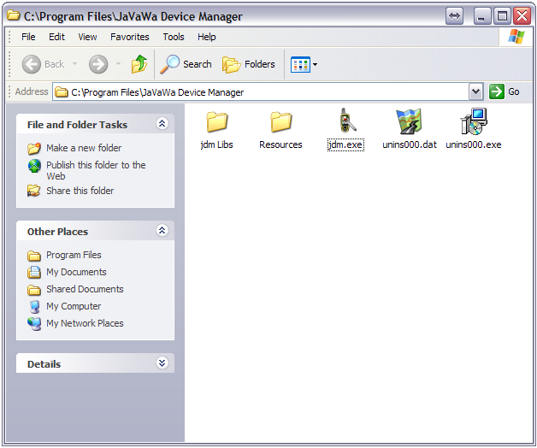Click Make a new folder link
This screenshot has width=537, height=448.
pyautogui.click(x=84, y=148)
